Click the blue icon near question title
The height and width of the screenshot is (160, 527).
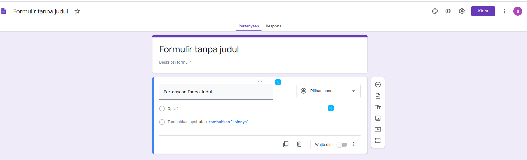coord(278,82)
